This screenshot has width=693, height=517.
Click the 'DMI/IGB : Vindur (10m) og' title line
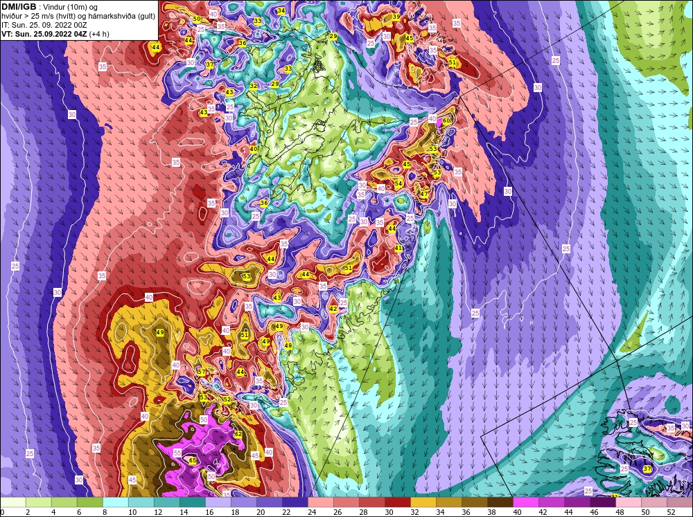coord(50,7)
